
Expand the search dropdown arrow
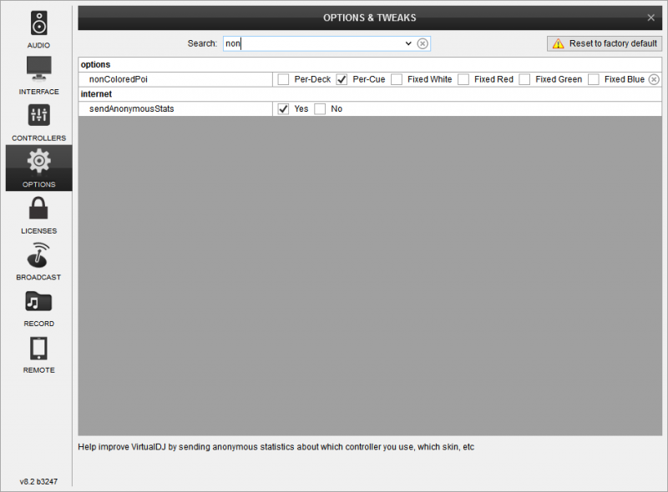click(407, 43)
